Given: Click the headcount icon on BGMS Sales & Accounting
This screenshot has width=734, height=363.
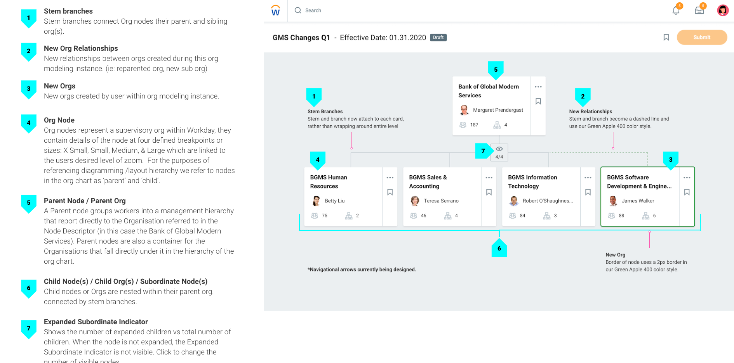Looking at the screenshot, I should click(414, 216).
